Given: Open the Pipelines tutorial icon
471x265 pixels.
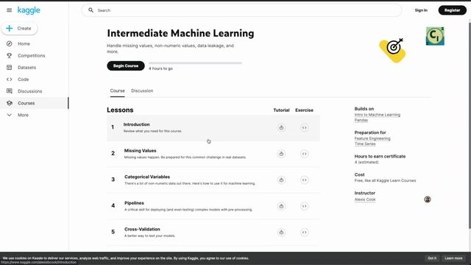Looking at the screenshot, I should [x=281, y=206].
